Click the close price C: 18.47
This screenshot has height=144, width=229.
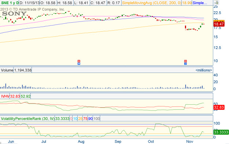(x=98, y=3)
